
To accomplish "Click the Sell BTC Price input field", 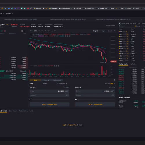I will [x=95, y=91].
